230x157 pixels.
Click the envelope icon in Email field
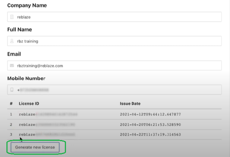[x=12, y=66]
